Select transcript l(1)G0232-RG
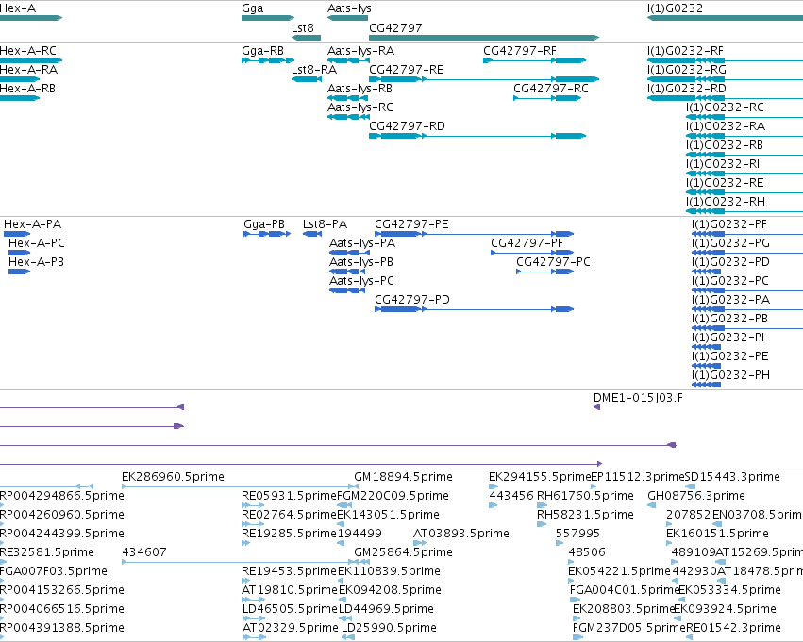Image resolution: width=803 pixels, height=642 pixels. 726,79
